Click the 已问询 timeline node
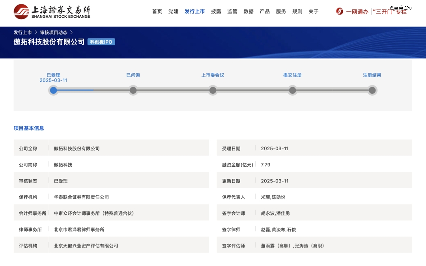 tap(133, 90)
